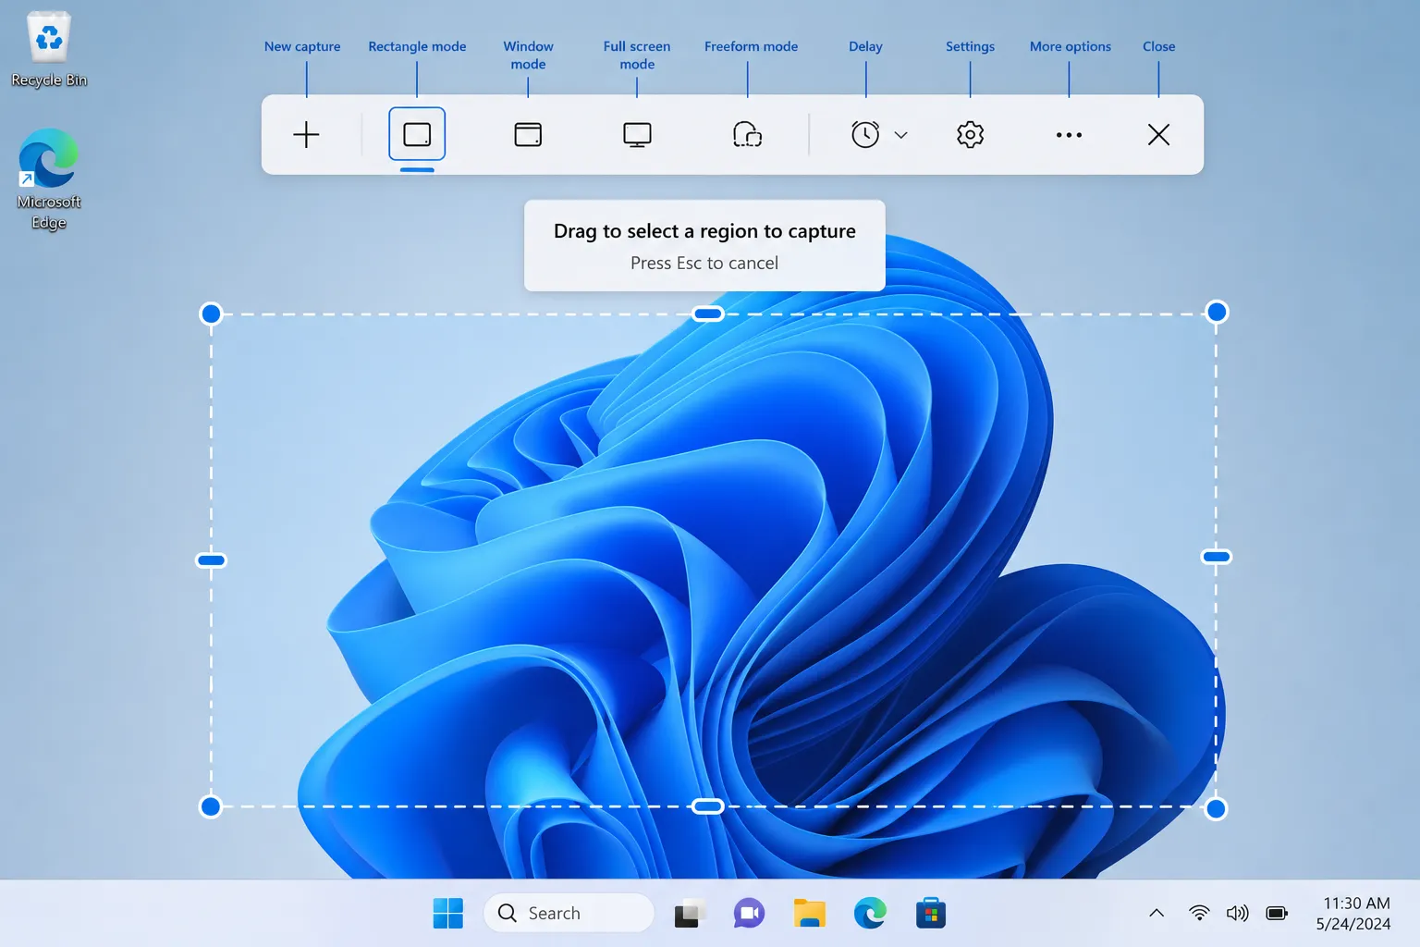Click the taskbar Search box
1420x947 pixels.
pyautogui.click(x=569, y=914)
